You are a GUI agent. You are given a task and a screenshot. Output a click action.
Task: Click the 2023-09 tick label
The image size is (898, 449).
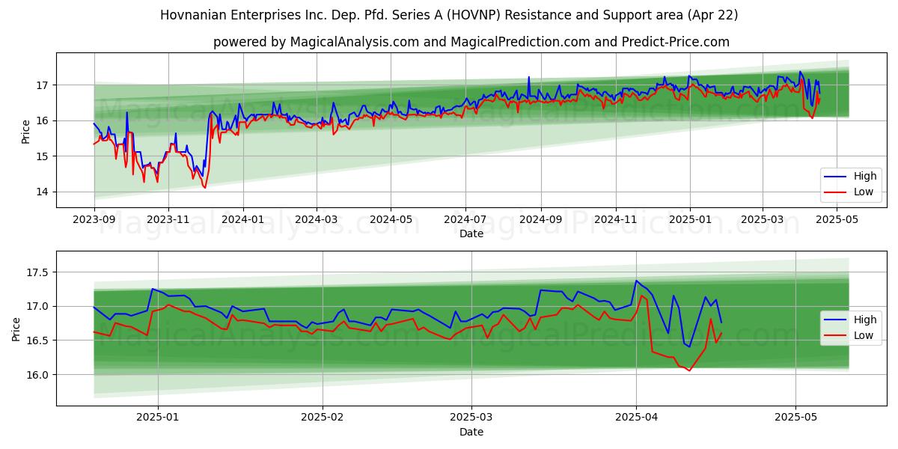click(x=94, y=219)
